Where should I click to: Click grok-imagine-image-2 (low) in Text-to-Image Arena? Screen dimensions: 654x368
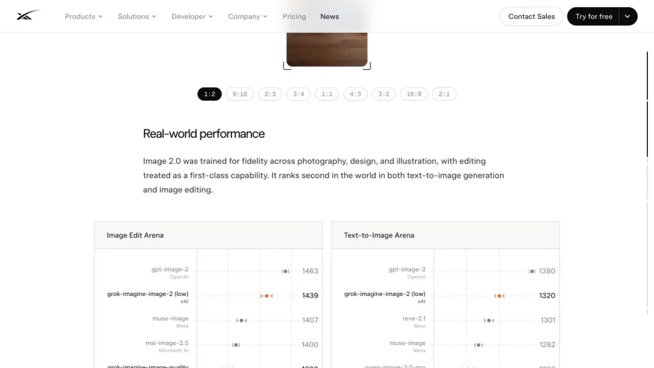coord(385,294)
